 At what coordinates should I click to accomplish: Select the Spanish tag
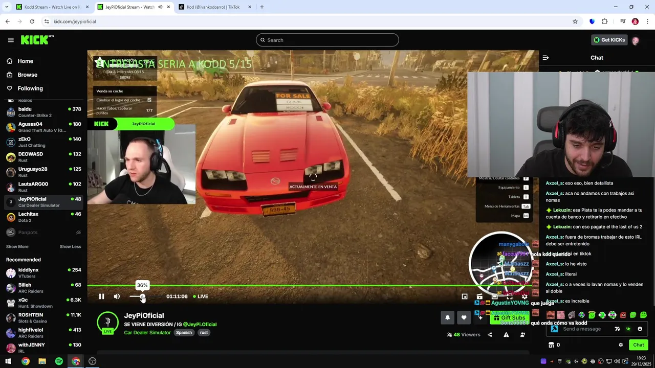(184, 333)
